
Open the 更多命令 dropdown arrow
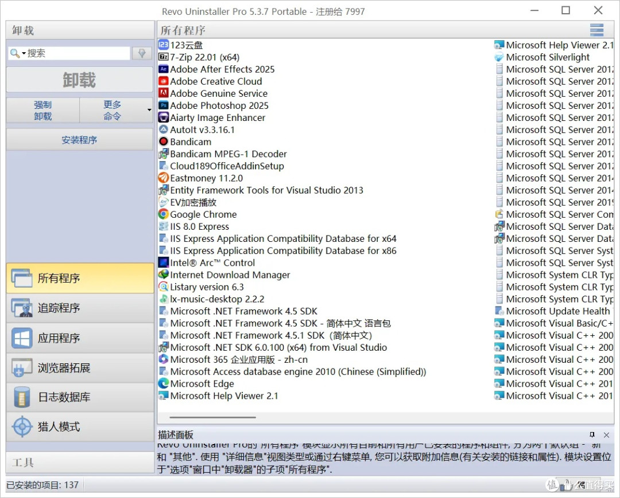[x=149, y=110]
